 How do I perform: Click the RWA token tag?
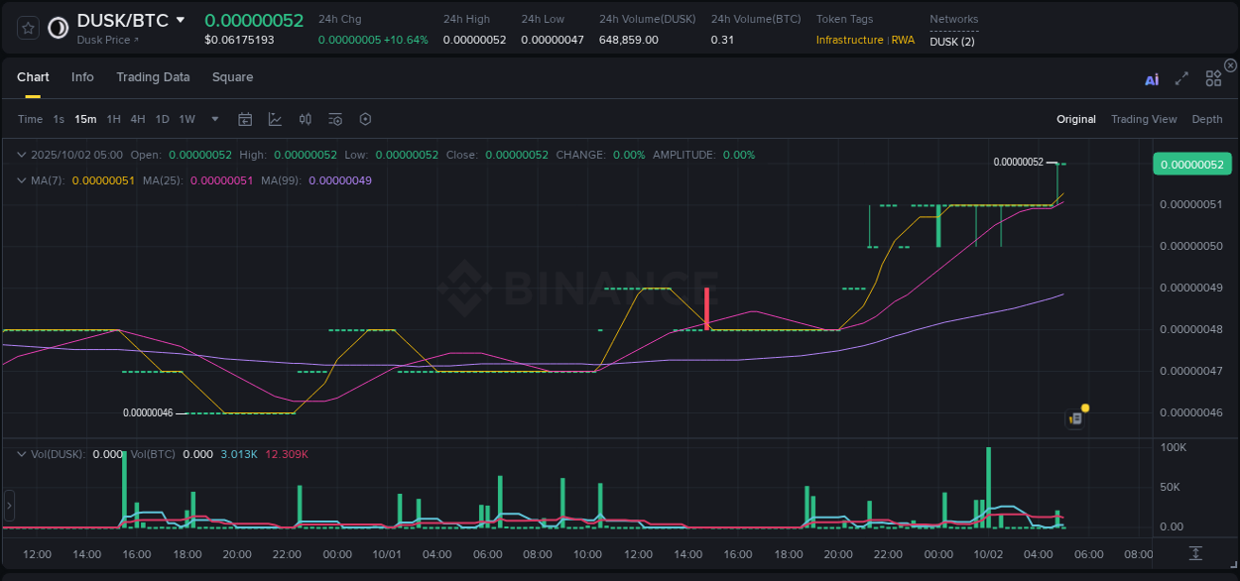coord(903,40)
